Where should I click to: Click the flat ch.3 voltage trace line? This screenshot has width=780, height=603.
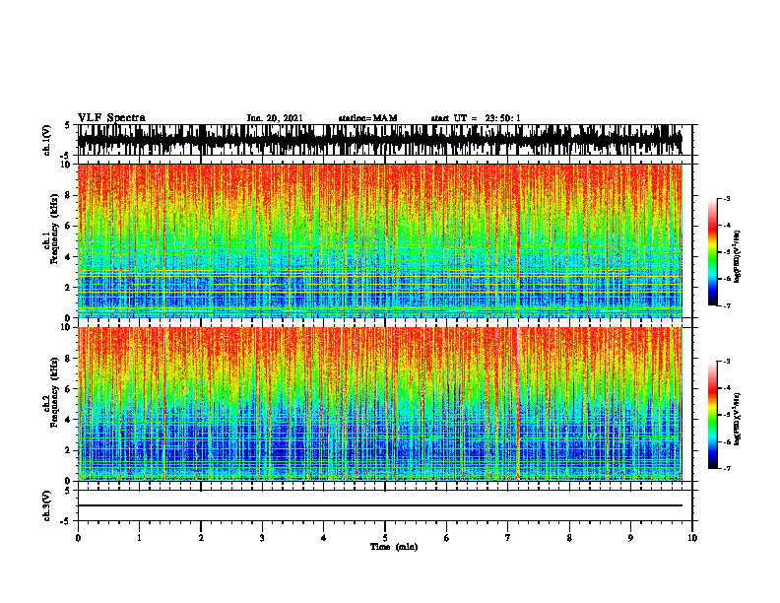(x=379, y=505)
